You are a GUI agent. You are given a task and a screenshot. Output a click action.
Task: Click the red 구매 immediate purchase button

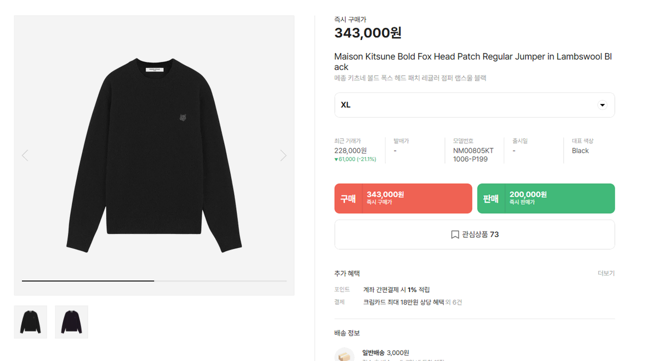(x=403, y=198)
